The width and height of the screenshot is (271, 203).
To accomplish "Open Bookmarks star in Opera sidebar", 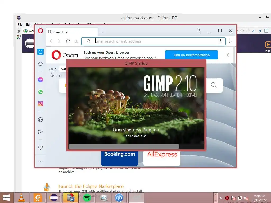I will [40, 64].
